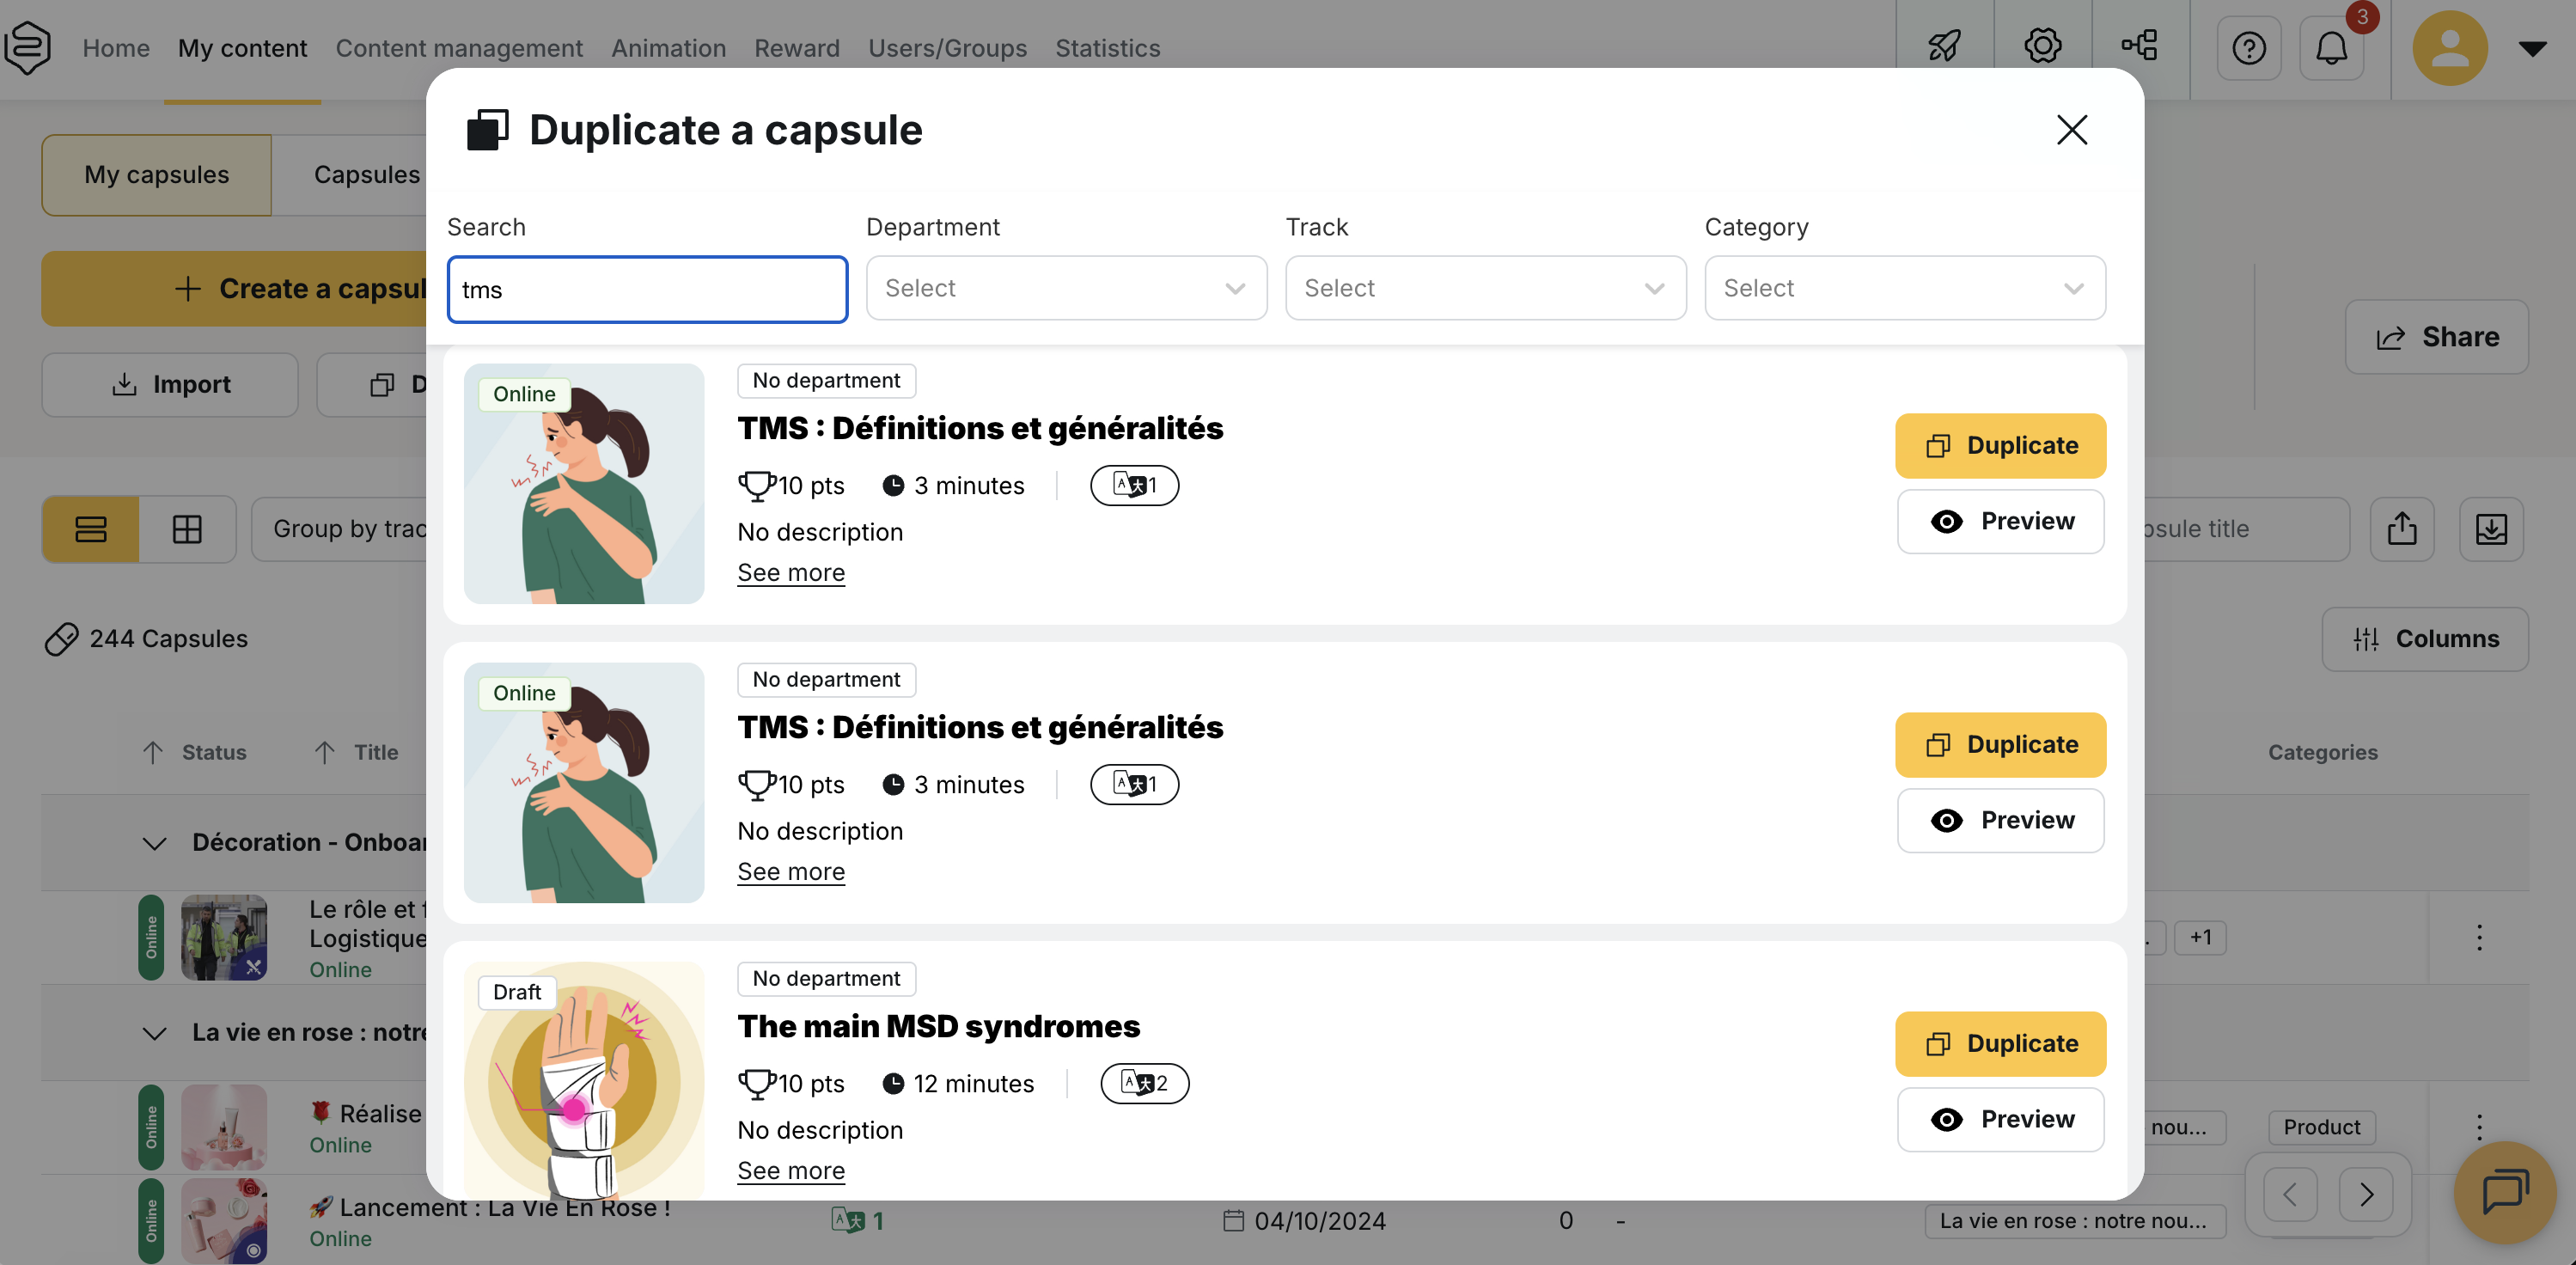Open the Category select dropdown
2576x1265 pixels.
coord(1904,288)
